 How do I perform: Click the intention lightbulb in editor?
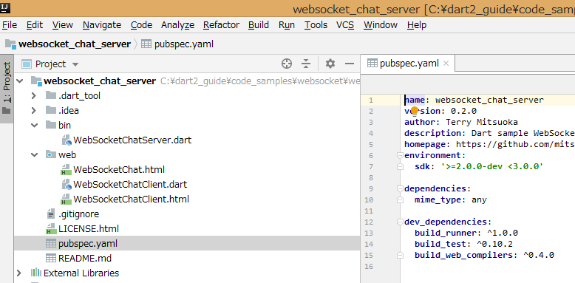point(415,111)
